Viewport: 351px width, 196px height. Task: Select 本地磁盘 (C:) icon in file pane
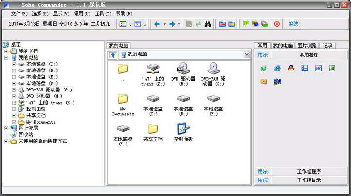pos(153,98)
